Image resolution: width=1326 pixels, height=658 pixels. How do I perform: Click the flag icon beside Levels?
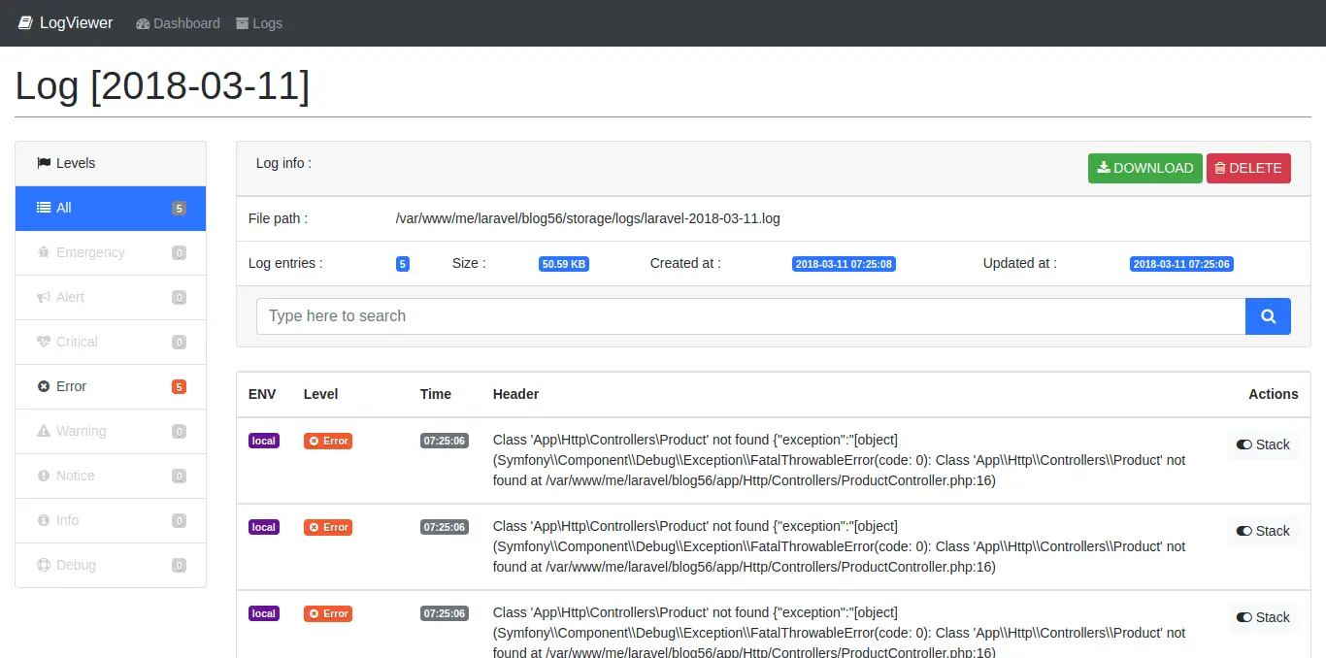click(44, 163)
